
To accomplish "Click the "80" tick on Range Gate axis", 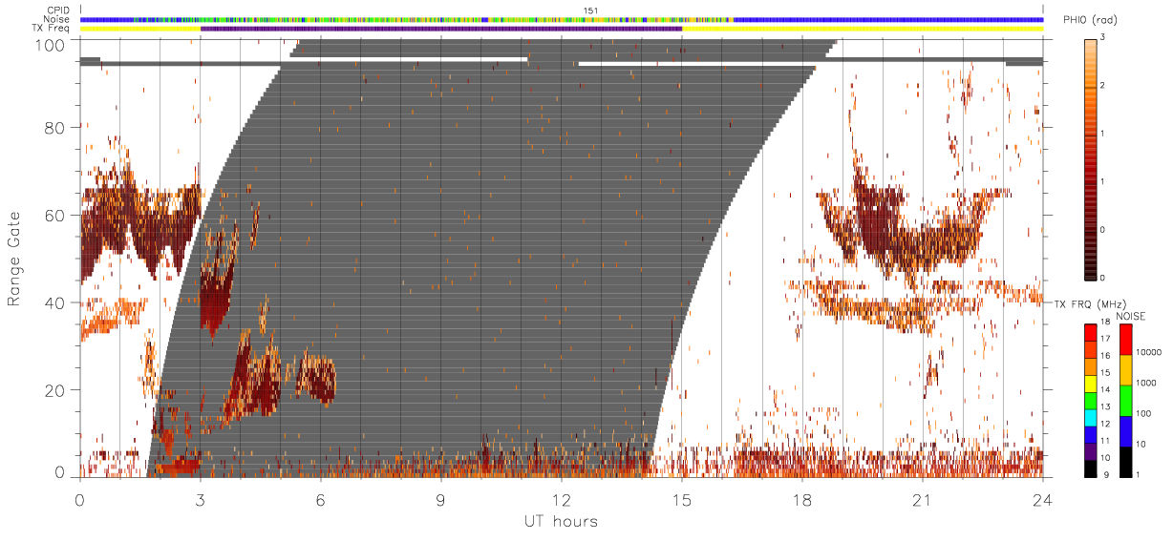I will (x=54, y=127).
